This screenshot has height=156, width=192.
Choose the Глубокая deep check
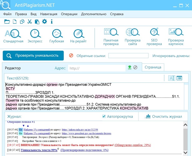57,36
